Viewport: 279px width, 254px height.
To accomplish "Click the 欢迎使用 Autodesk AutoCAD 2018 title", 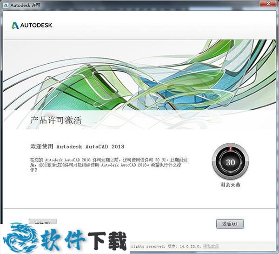I will (x=77, y=147).
